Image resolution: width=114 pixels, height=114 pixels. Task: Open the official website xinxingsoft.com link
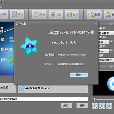[72, 55]
